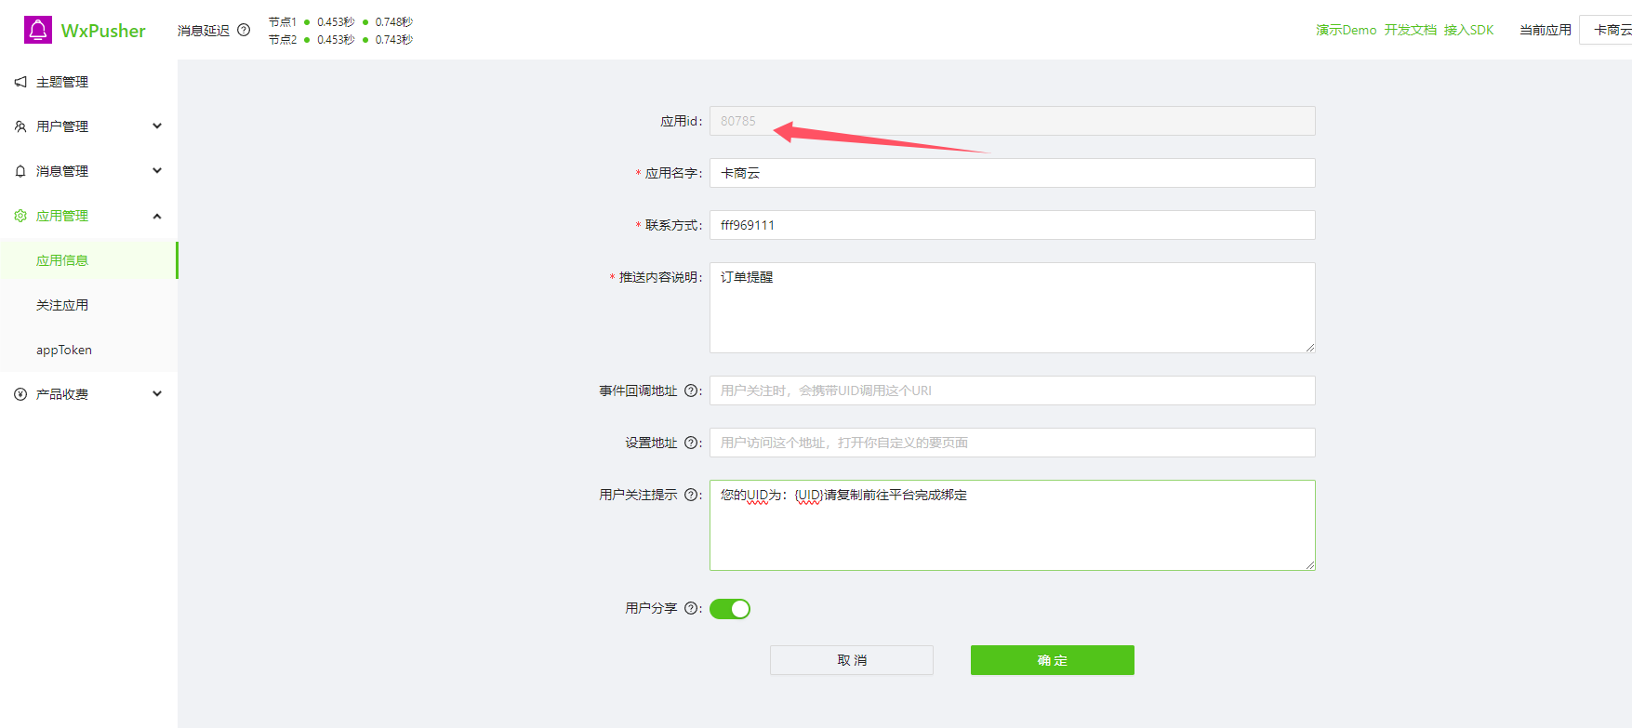Click the 推送内容说明 textarea
This screenshot has height=728, width=1632.
(x=1013, y=308)
